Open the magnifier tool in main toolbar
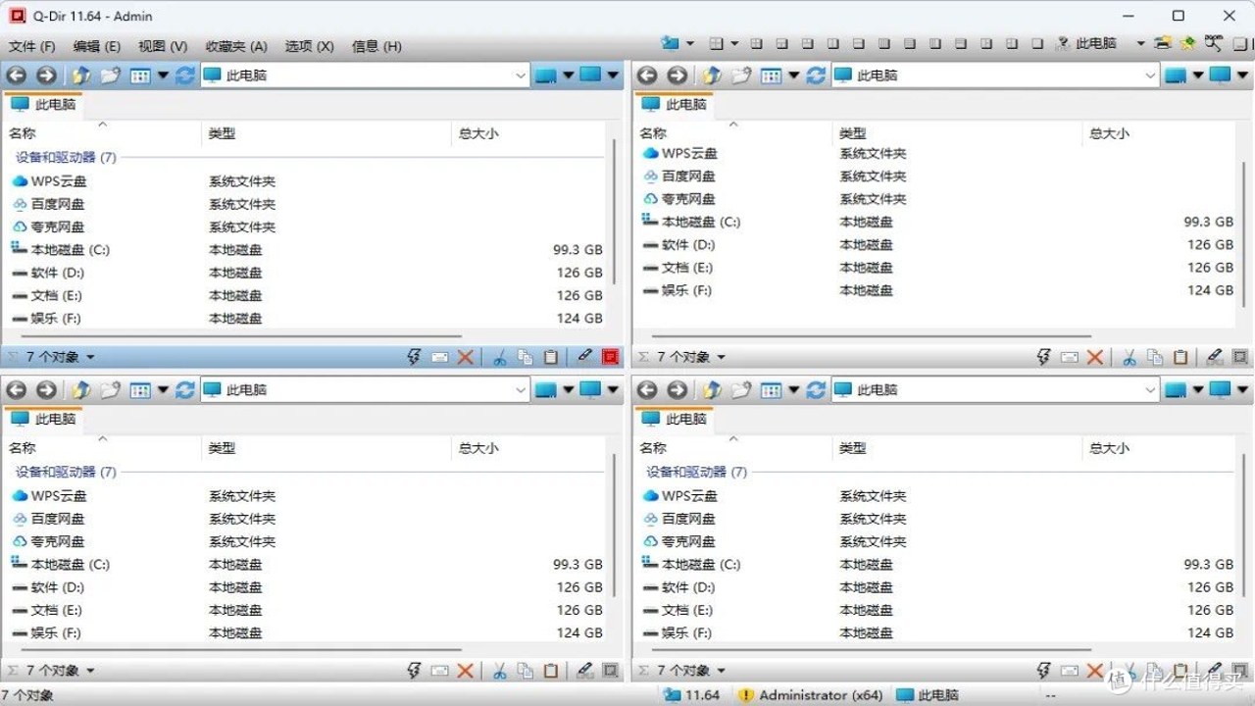1255x706 pixels. [1214, 43]
